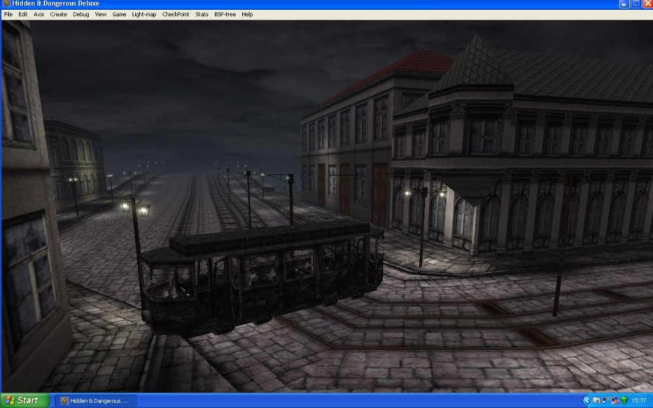
Task: Open the Game menu
Action: [x=119, y=14]
